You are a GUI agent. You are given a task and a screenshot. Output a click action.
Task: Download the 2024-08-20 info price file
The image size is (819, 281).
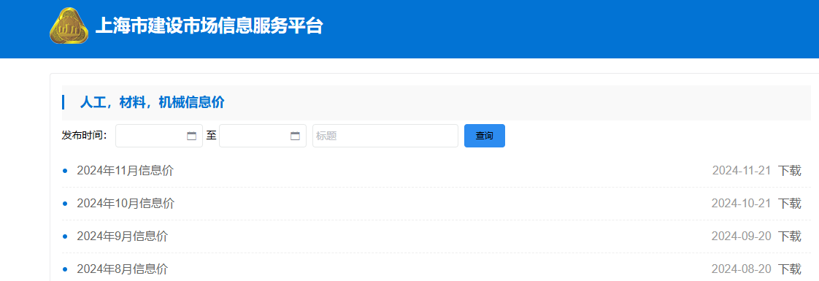[x=790, y=269]
